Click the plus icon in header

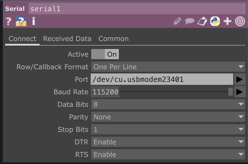tap(227, 21)
